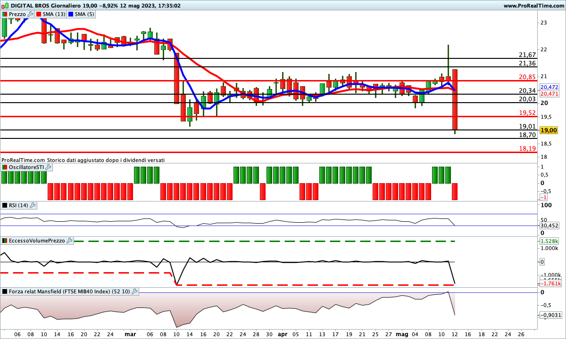Screen dimensions: 566x339
Task: Click the SMA (5) indicator label
Action: click(x=85, y=14)
